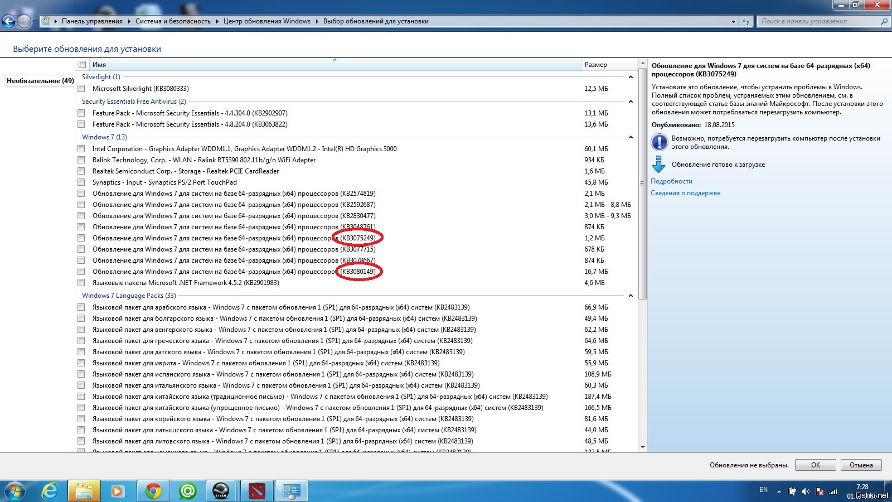Image resolution: width=892 pixels, height=502 pixels.
Task: Click the blue exclamation restart notice icon
Action: coord(659,142)
